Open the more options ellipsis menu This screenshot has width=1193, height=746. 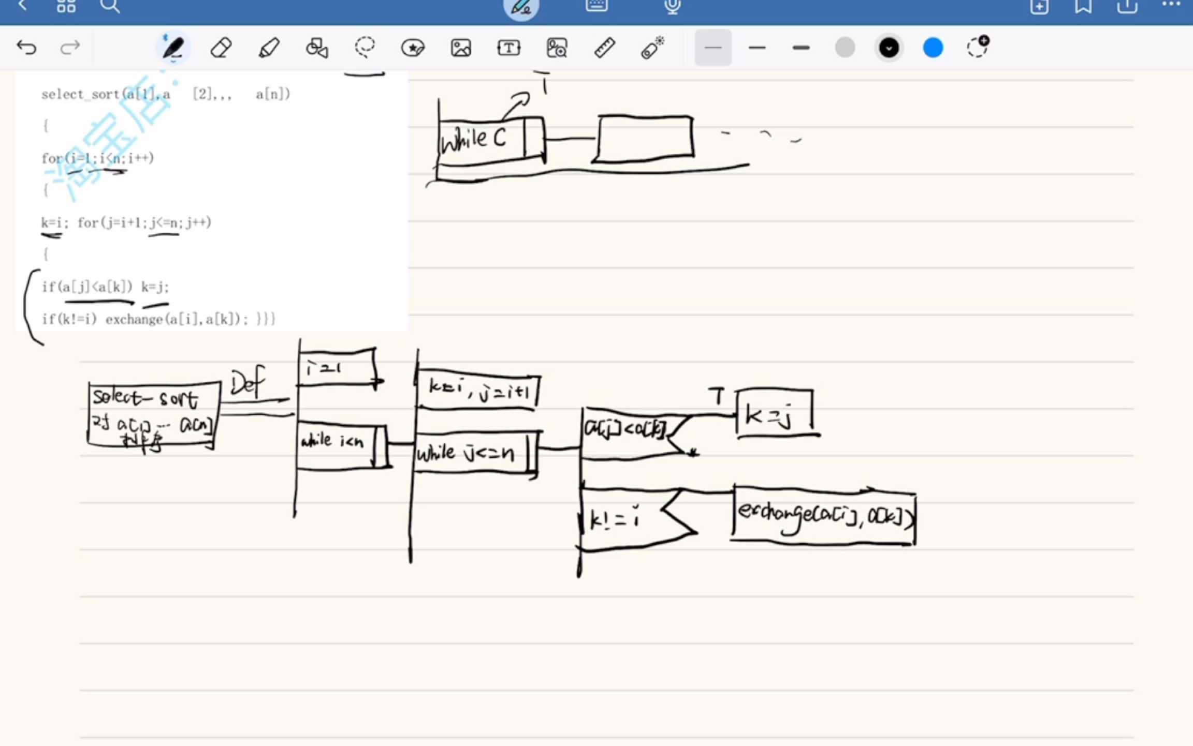click(x=1171, y=5)
